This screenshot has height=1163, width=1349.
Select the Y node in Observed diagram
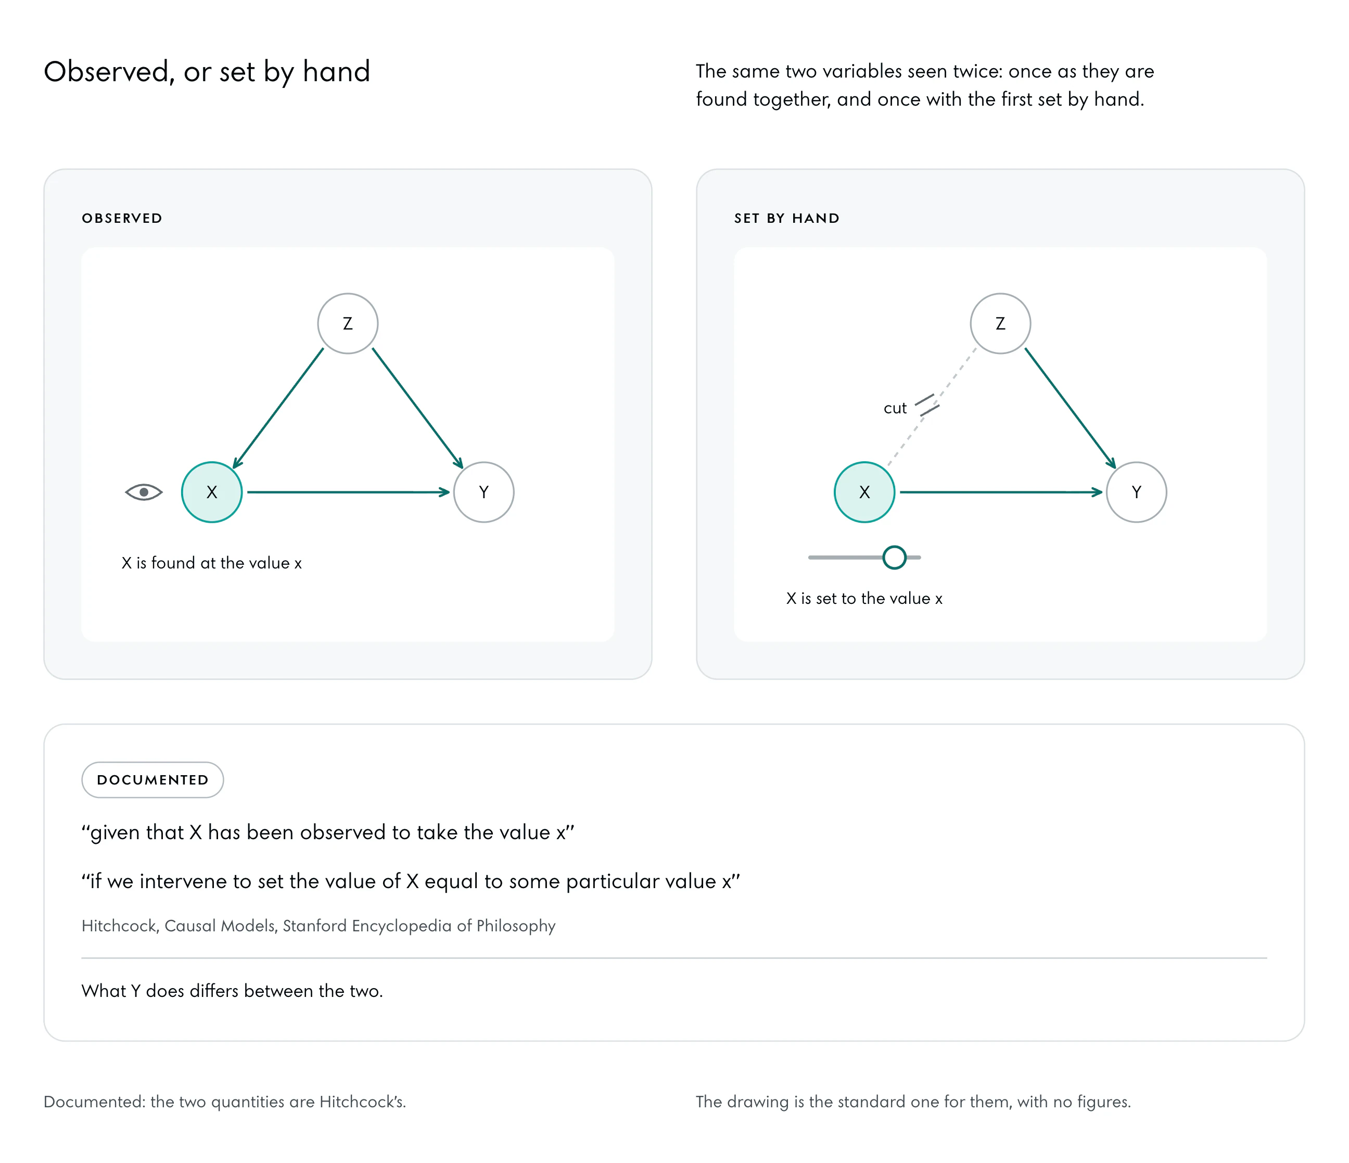pos(483,492)
